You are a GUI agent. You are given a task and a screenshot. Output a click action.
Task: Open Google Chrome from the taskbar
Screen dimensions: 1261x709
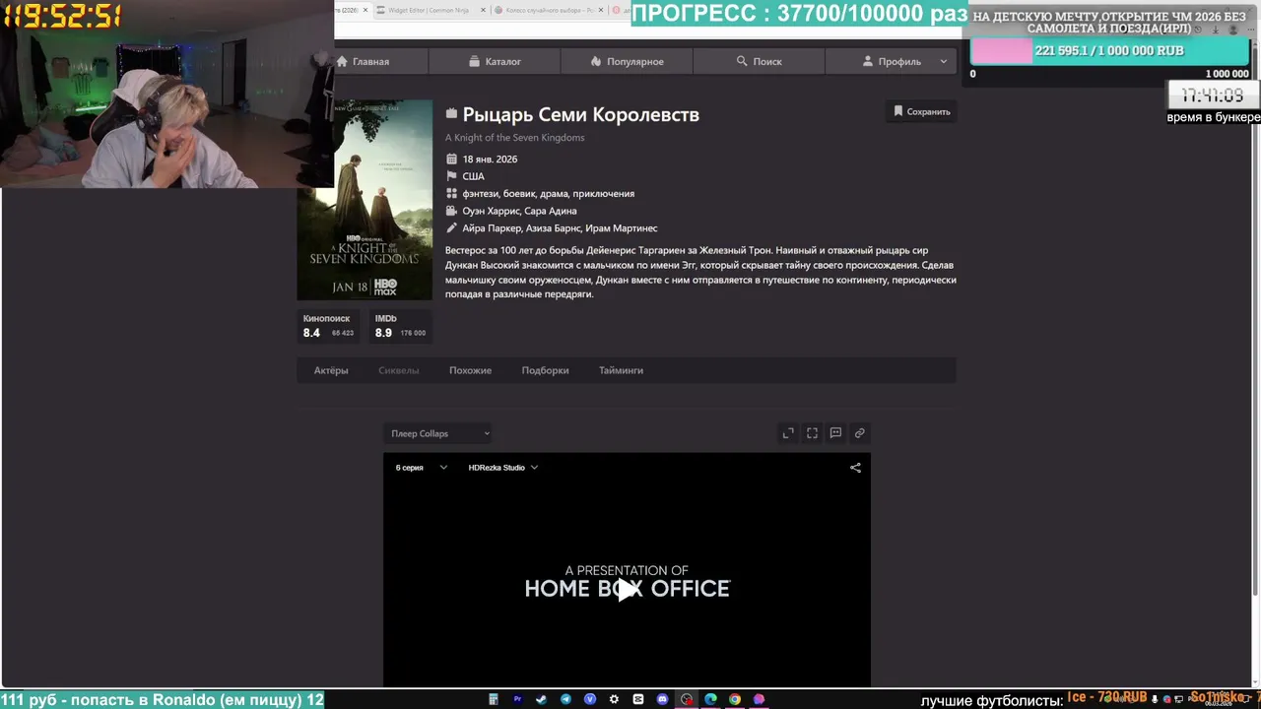tap(735, 699)
